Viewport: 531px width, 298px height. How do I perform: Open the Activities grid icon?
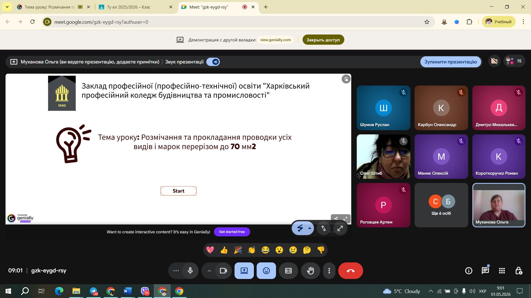[x=502, y=271]
